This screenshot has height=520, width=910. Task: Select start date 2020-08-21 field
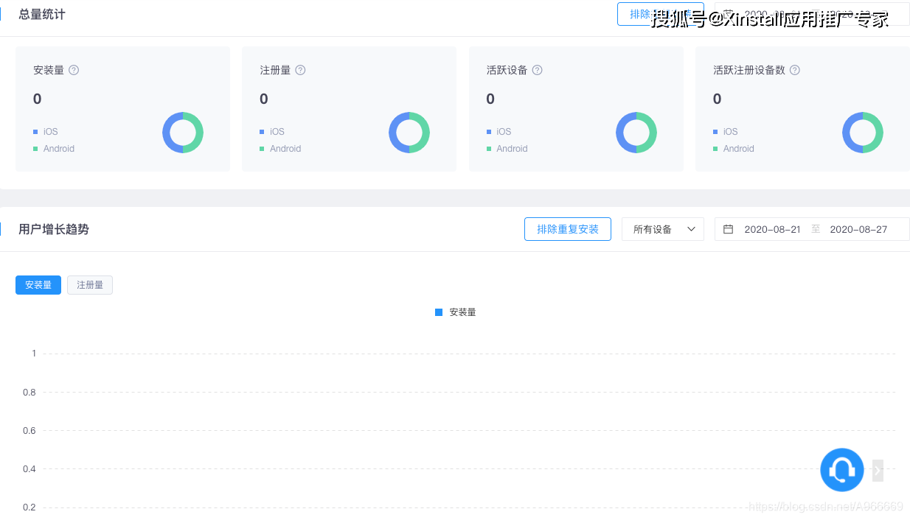(x=772, y=229)
